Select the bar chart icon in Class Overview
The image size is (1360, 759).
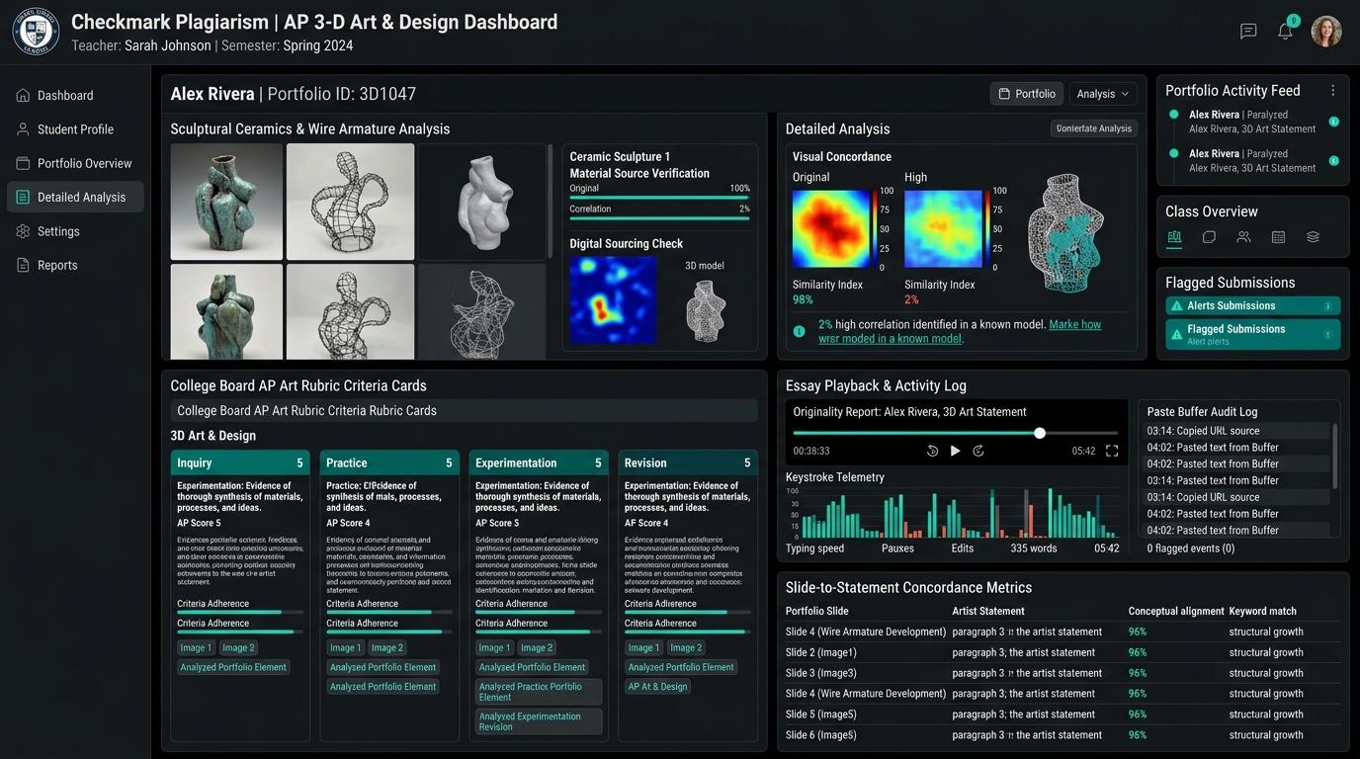pos(1174,237)
